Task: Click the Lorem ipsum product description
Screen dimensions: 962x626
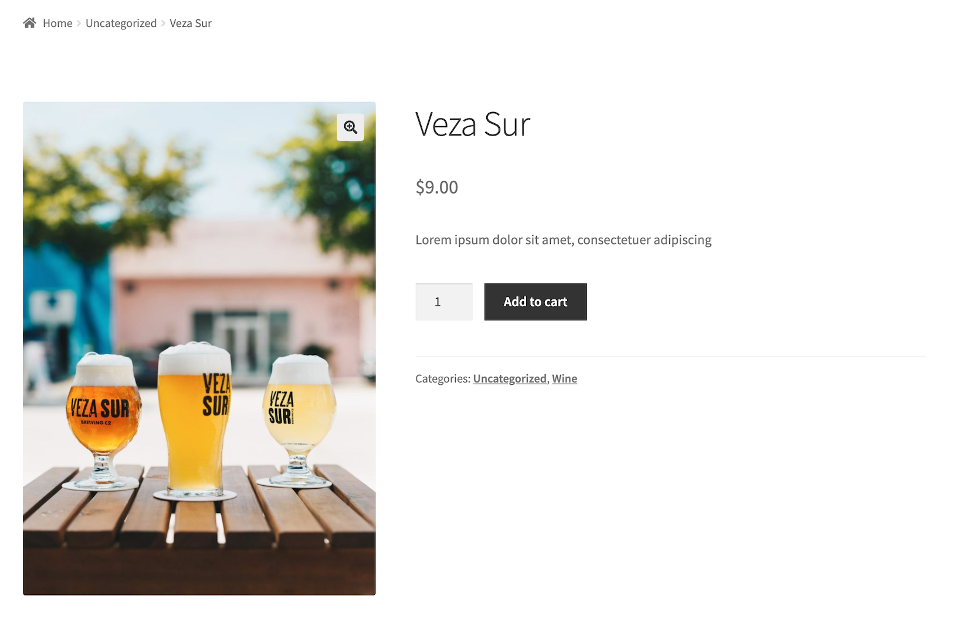Action: [564, 240]
